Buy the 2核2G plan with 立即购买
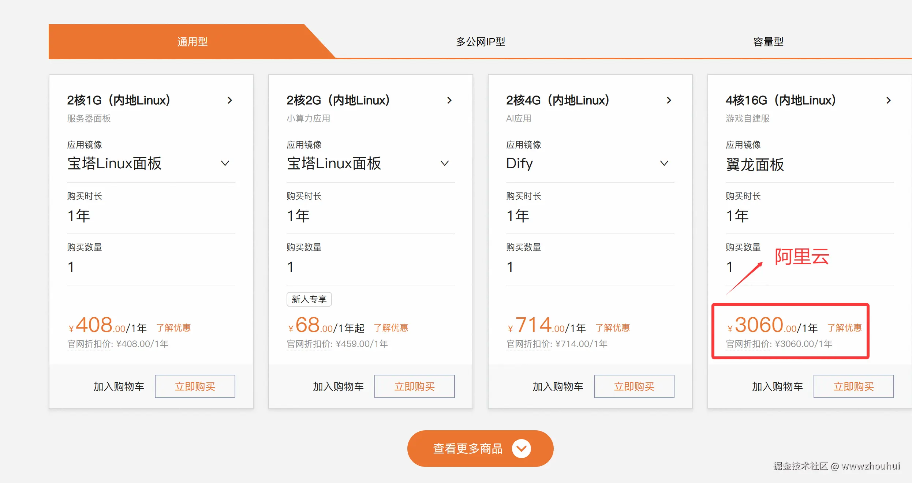912x483 pixels. coord(415,386)
